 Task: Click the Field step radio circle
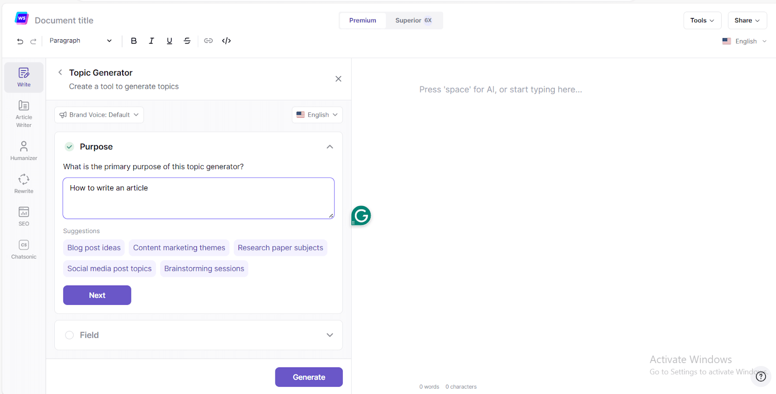(x=69, y=335)
